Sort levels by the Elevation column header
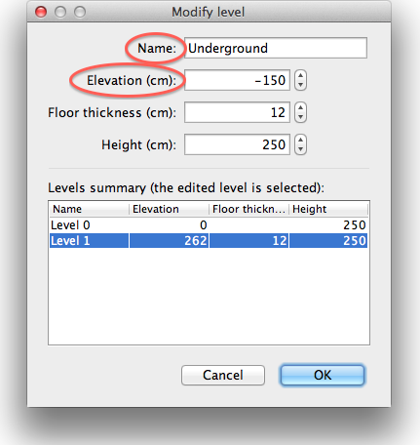Image resolution: width=420 pixels, height=445 pixels. click(170, 209)
